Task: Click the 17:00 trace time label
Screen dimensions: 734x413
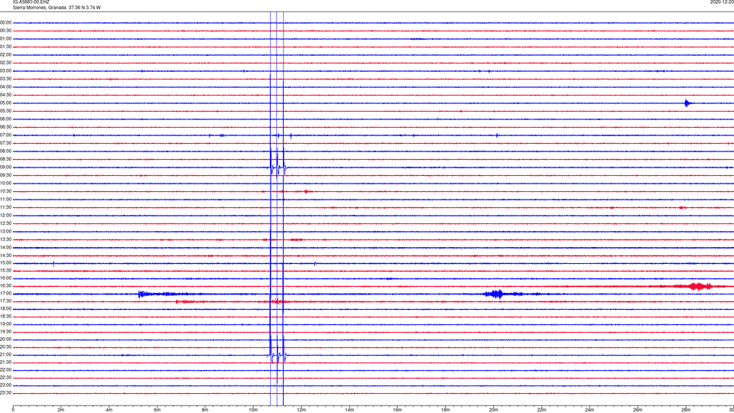Action: click(5, 293)
